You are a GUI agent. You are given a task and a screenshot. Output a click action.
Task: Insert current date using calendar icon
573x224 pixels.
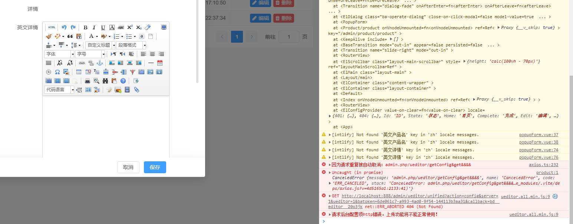[x=160, y=63]
